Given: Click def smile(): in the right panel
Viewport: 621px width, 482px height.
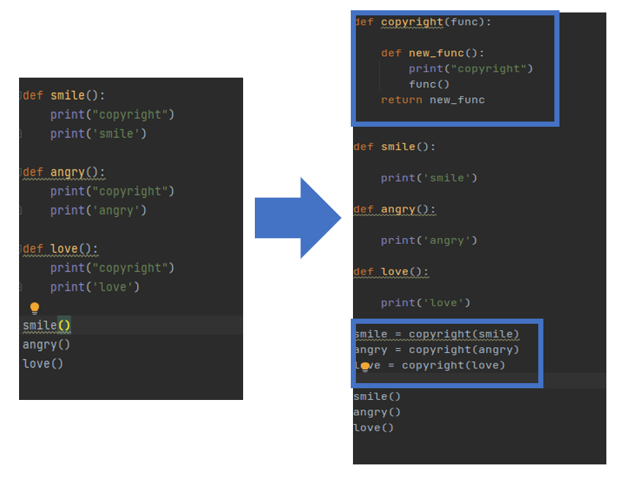Looking at the screenshot, I should tap(384, 147).
